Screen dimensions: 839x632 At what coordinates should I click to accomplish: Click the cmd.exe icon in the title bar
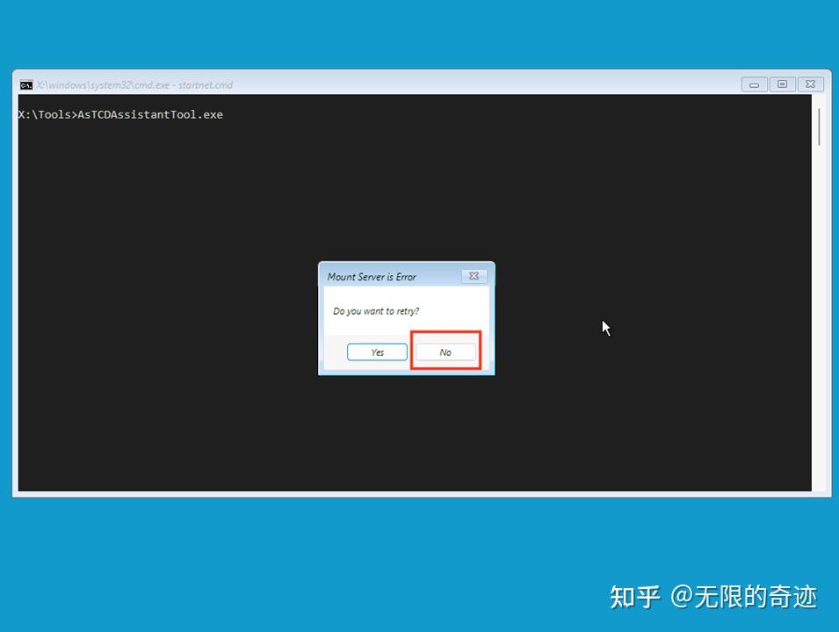[x=25, y=84]
